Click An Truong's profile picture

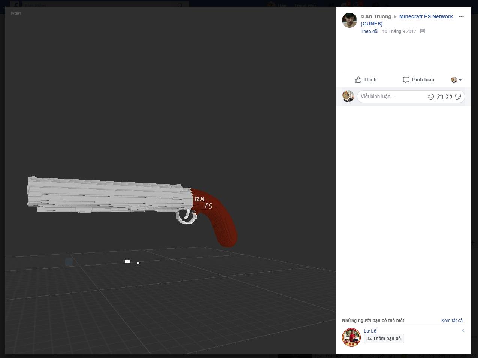tap(350, 20)
